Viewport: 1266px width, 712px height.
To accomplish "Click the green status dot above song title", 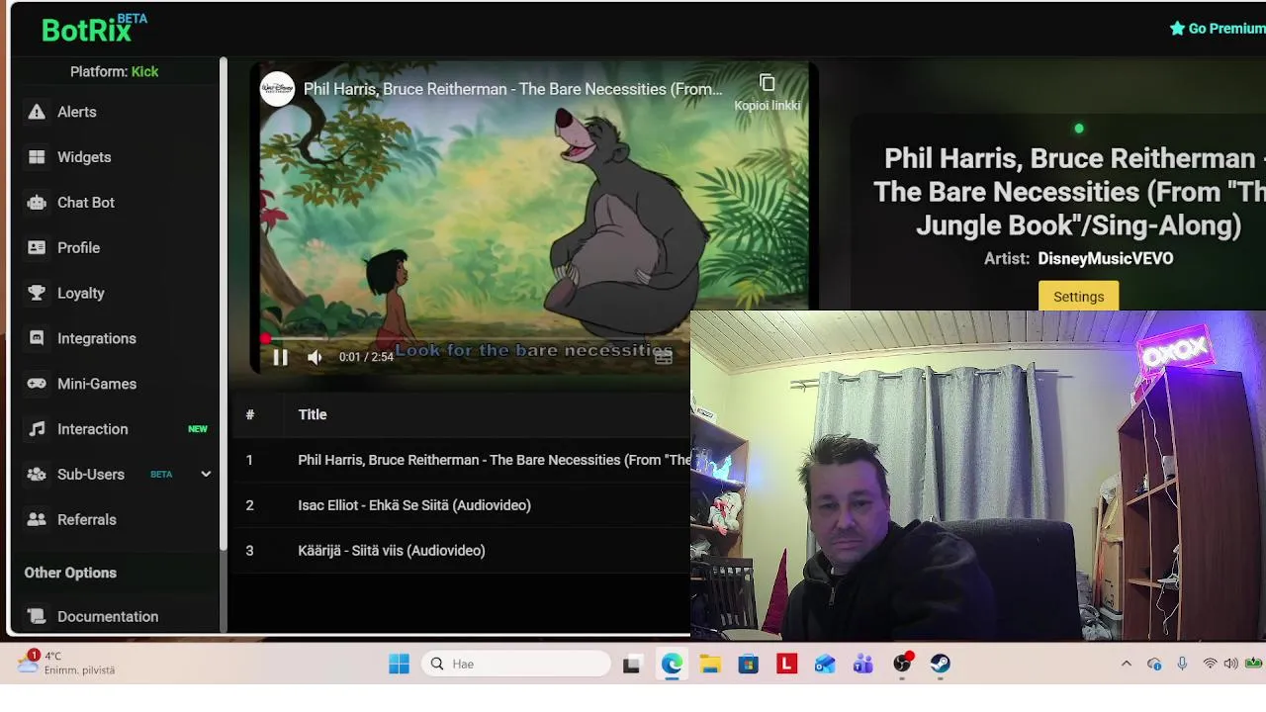I will (1079, 129).
